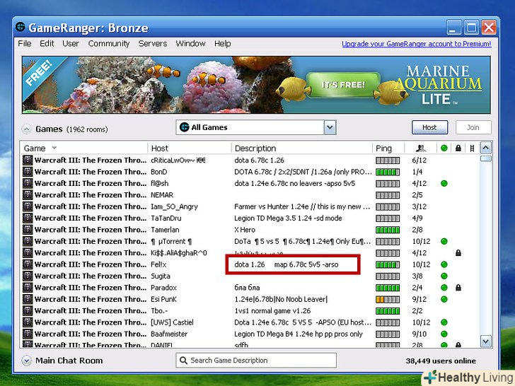Viewport: 515px width, 386px height.
Task: Expand the Main Chat Room section
Action: click(27, 361)
